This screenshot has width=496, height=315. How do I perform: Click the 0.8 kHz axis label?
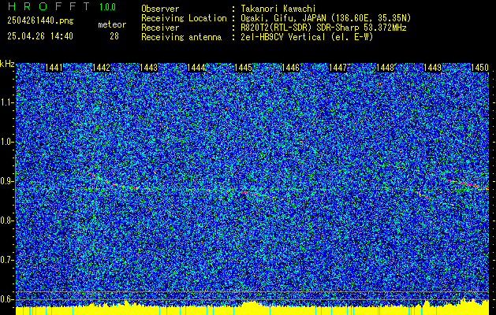pyautogui.click(x=6, y=220)
